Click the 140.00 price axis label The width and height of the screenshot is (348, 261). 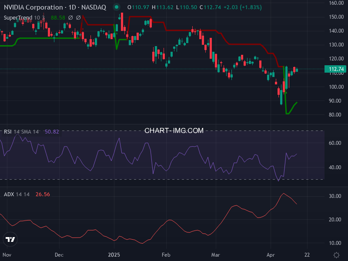[336, 31]
